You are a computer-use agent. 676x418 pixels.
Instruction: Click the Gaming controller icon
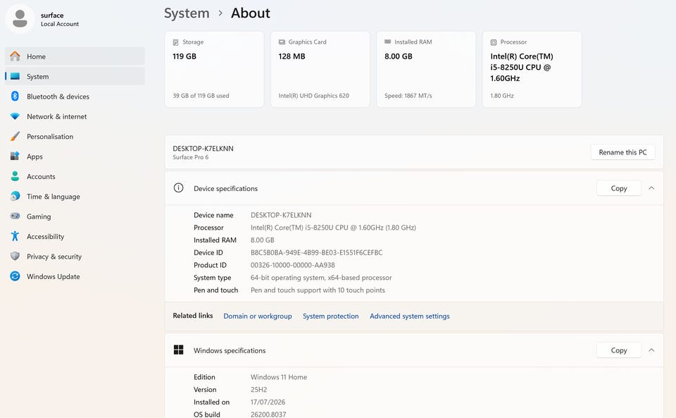(x=15, y=216)
